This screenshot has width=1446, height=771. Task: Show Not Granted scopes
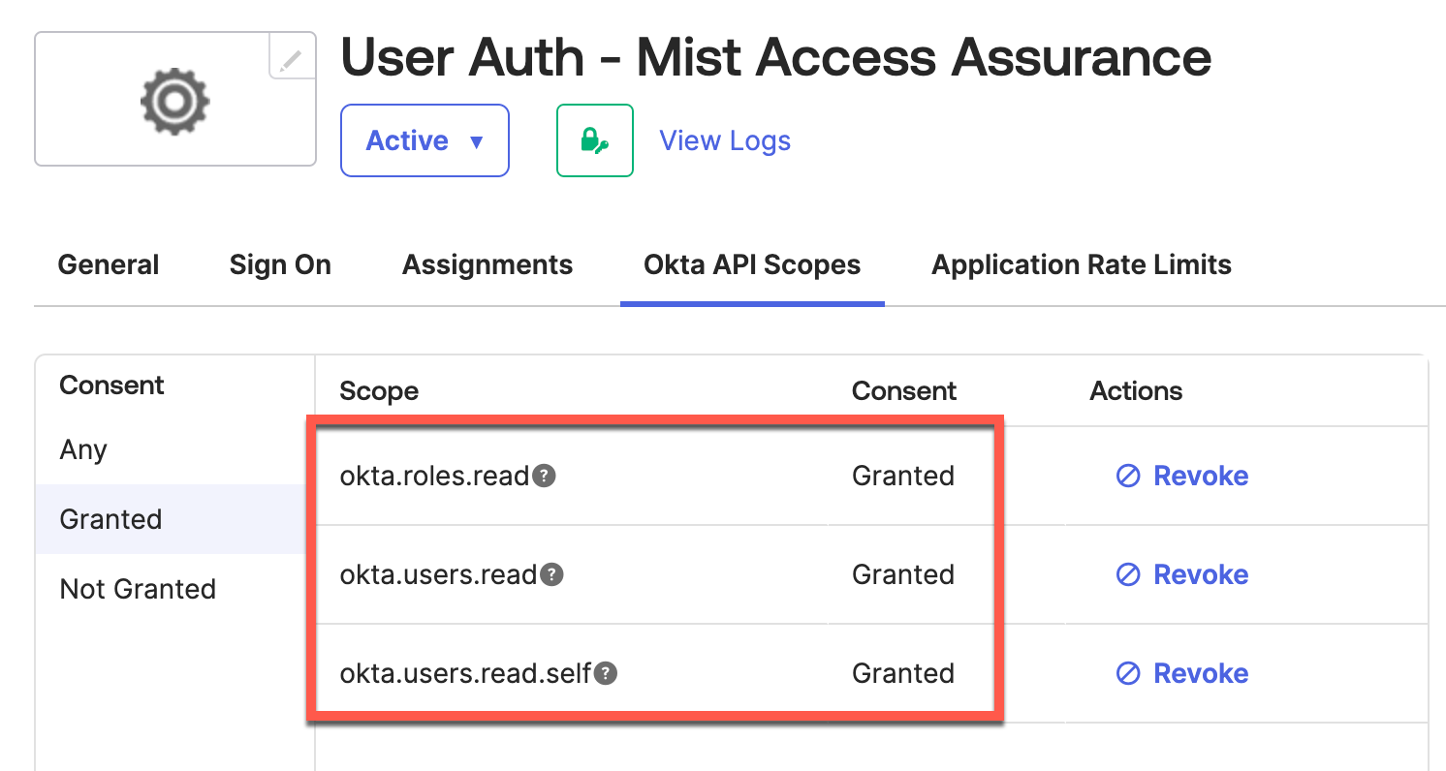(x=138, y=589)
